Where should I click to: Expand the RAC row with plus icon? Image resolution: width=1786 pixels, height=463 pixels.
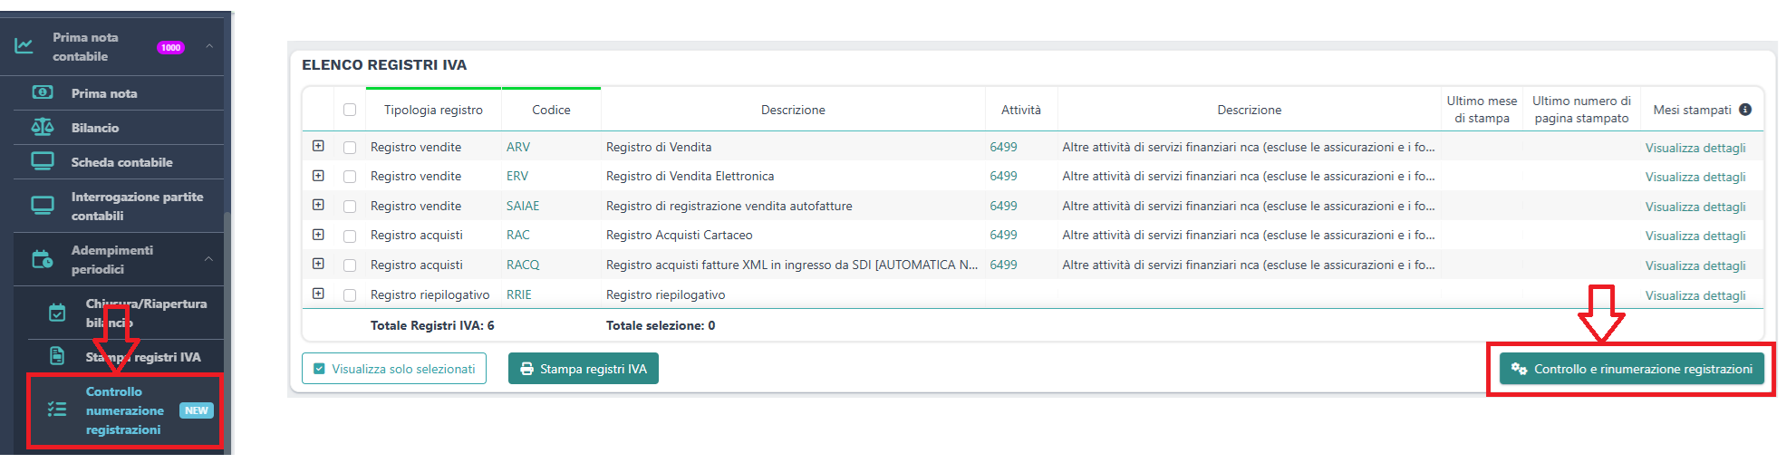[318, 235]
